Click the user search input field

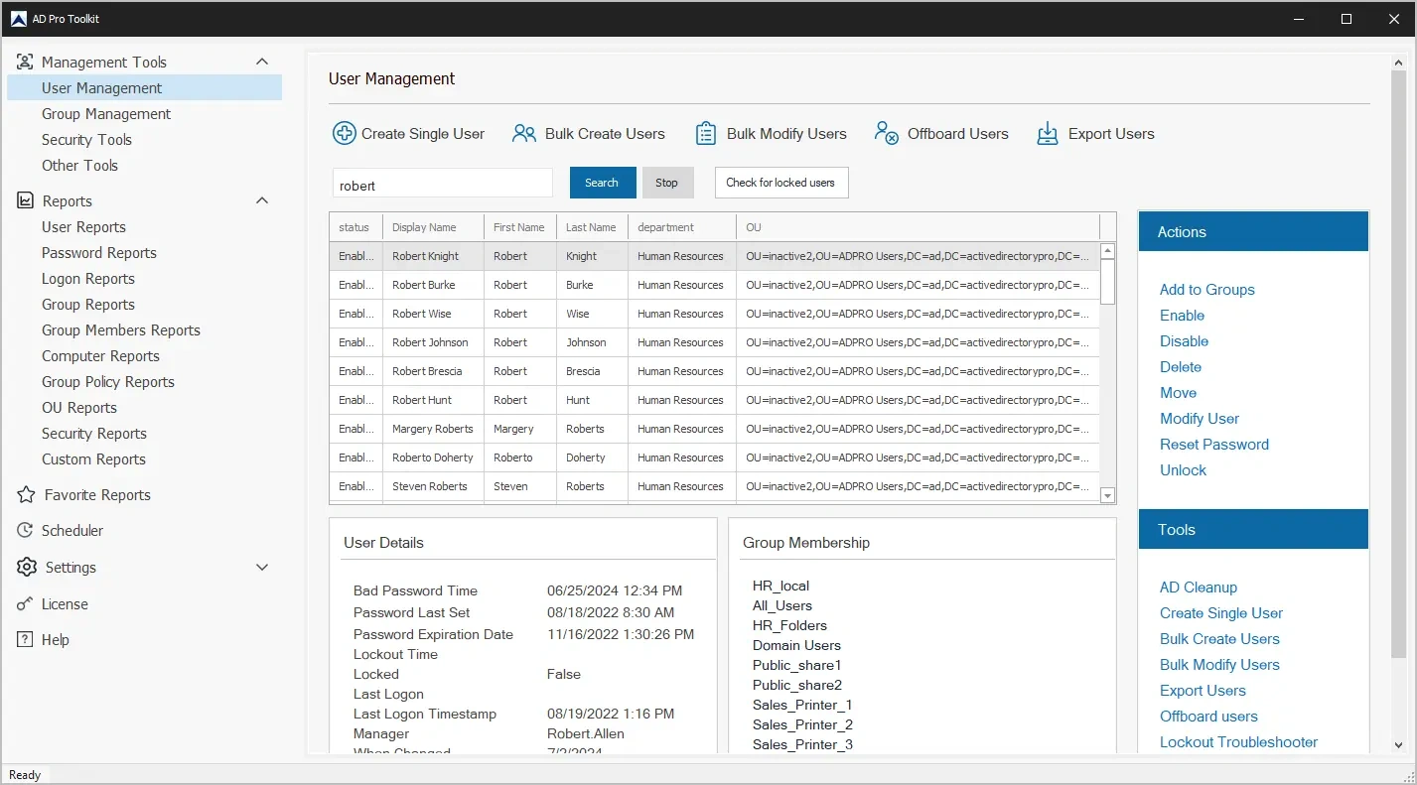click(x=442, y=185)
